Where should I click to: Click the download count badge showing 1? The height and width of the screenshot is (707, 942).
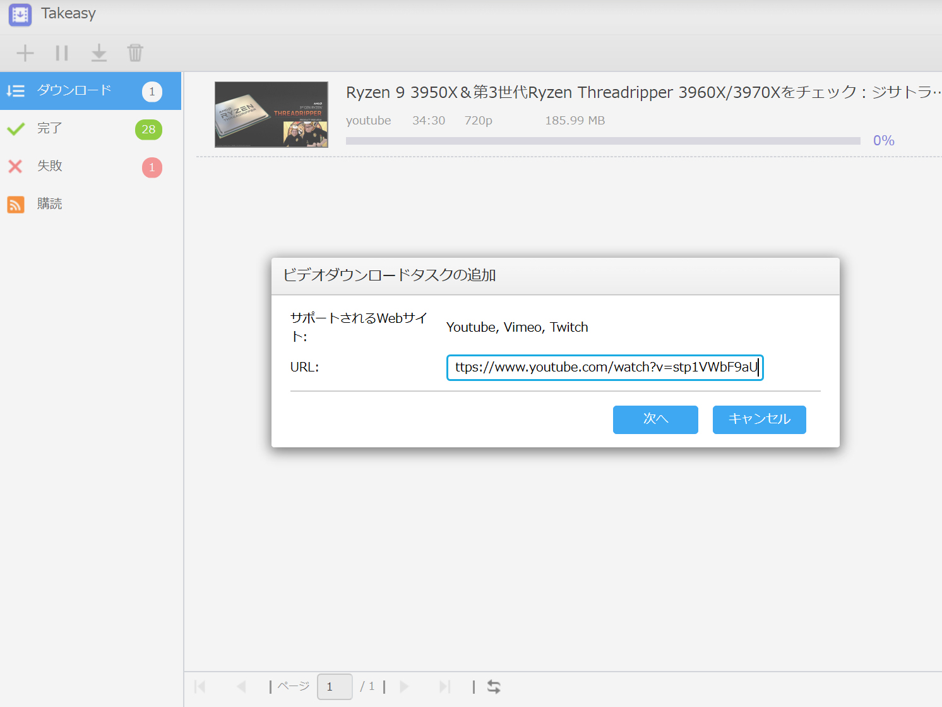click(x=152, y=92)
